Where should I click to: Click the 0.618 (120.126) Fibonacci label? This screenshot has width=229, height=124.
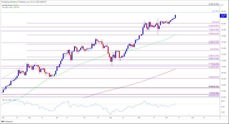[x=214, y=95]
